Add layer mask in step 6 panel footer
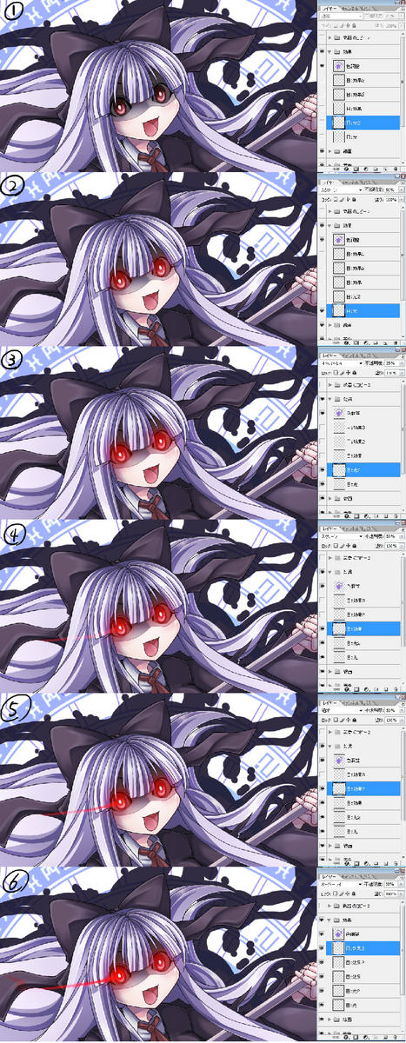Viewport: 406px width, 1043px height. (x=356, y=1037)
